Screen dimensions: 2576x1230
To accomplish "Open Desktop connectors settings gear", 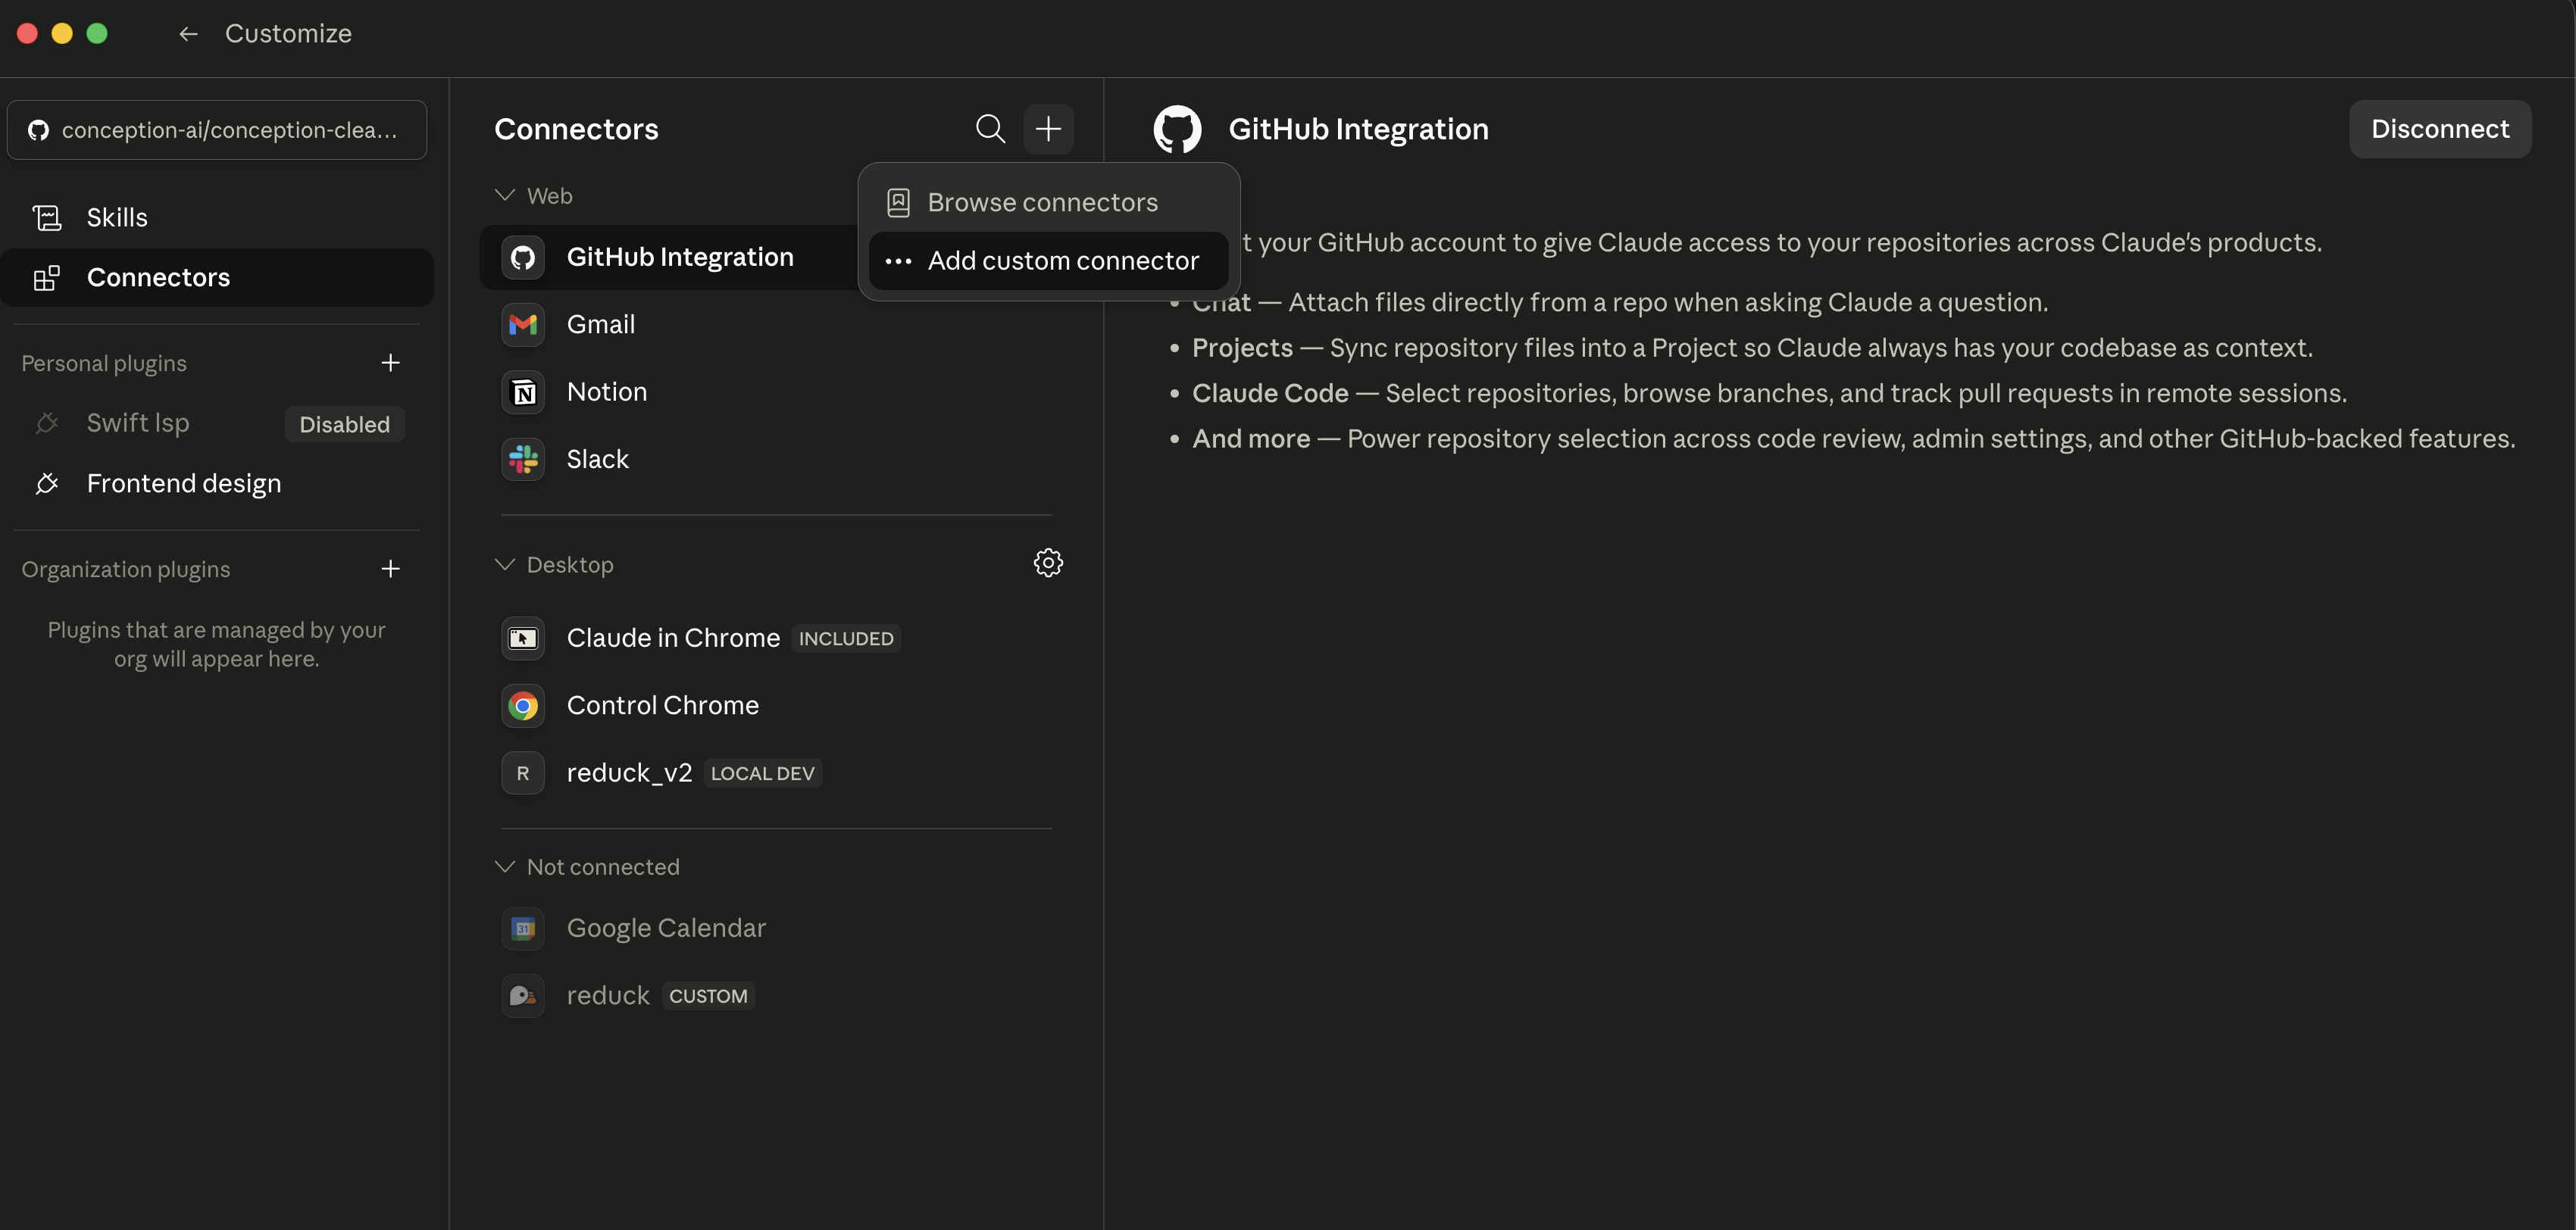I will (x=1048, y=563).
